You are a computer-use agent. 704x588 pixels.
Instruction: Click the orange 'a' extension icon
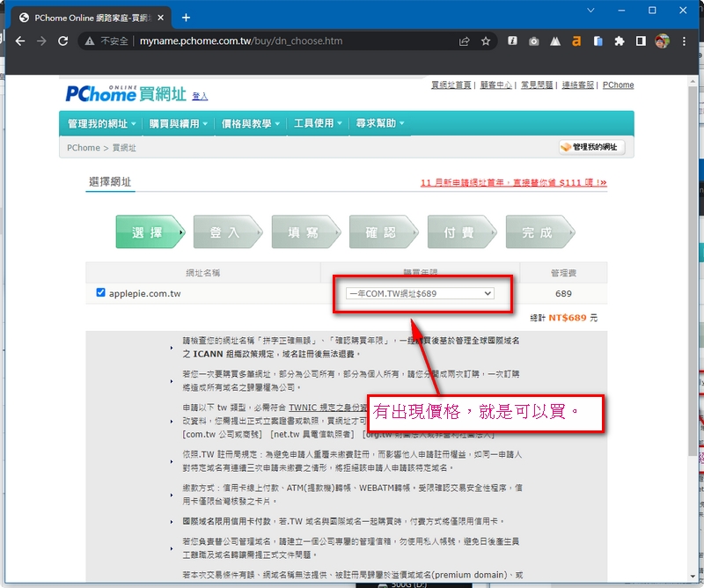point(576,41)
